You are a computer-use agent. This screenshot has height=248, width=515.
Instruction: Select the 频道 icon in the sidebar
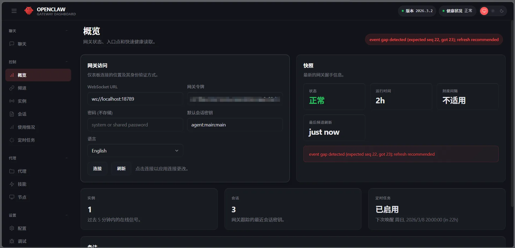tap(12, 88)
